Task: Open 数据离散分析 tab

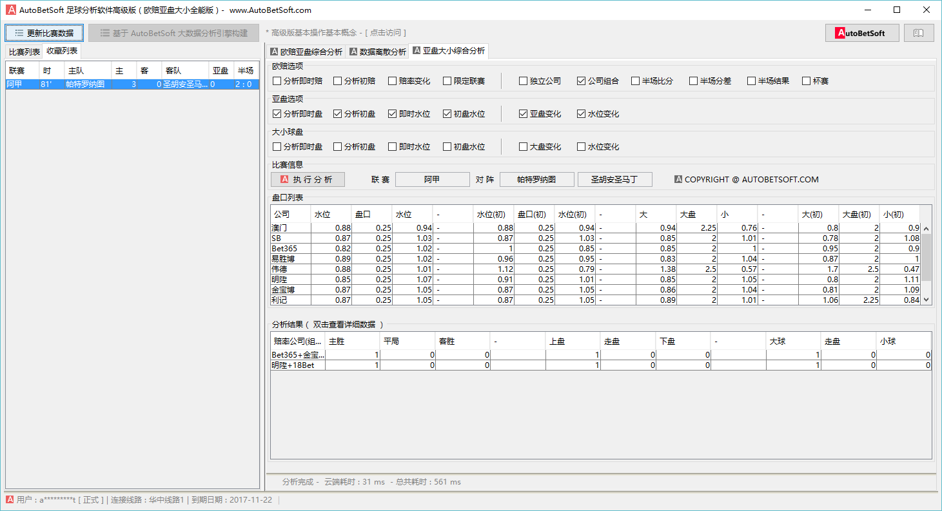Action: pos(377,52)
